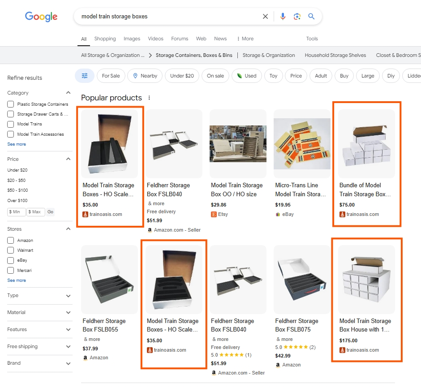Apply the Used filter chip
Screen dimensions: 421x392
[x=247, y=76]
